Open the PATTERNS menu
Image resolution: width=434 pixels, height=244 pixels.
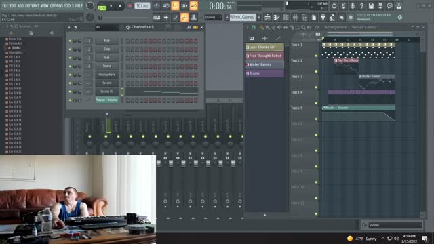pyautogui.click(x=32, y=5)
